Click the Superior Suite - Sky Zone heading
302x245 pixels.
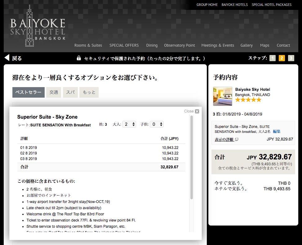(47, 117)
